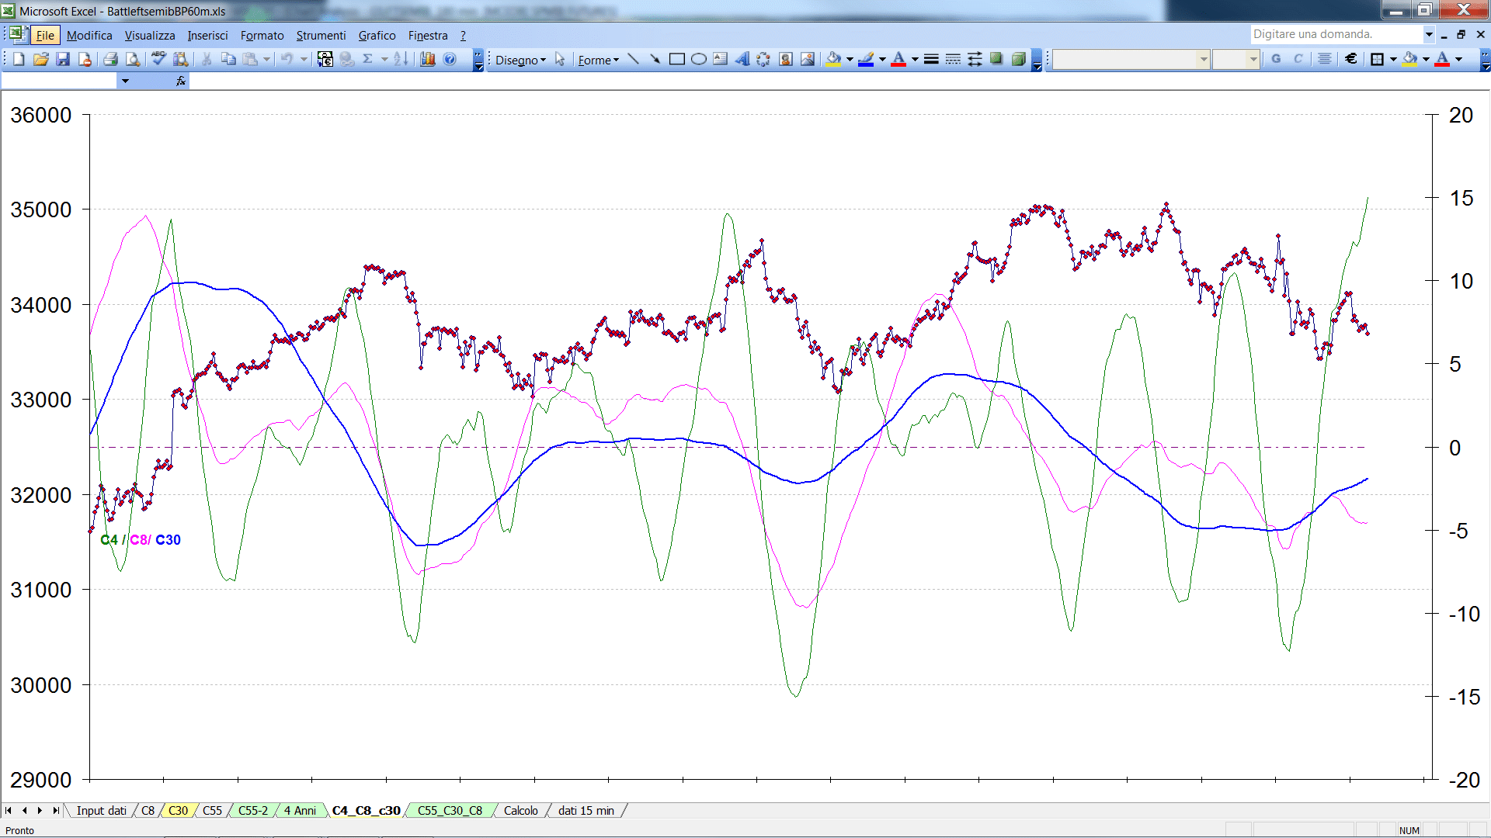Open the Grafico menu
The image size is (1491, 838).
pyautogui.click(x=377, y=35)
